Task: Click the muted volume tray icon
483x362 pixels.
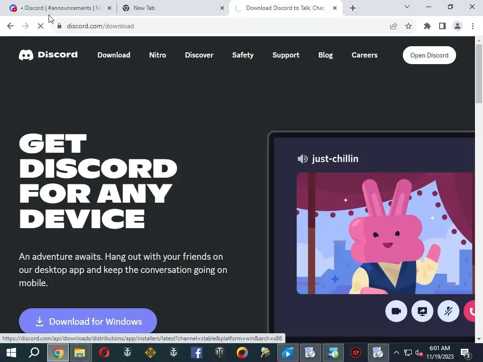Action: pyautogui.click(x=419, y=353)
